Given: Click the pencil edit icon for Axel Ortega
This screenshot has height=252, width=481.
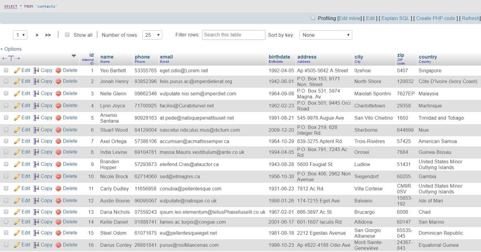Looking at the screenshot, I should pos(17,141).
